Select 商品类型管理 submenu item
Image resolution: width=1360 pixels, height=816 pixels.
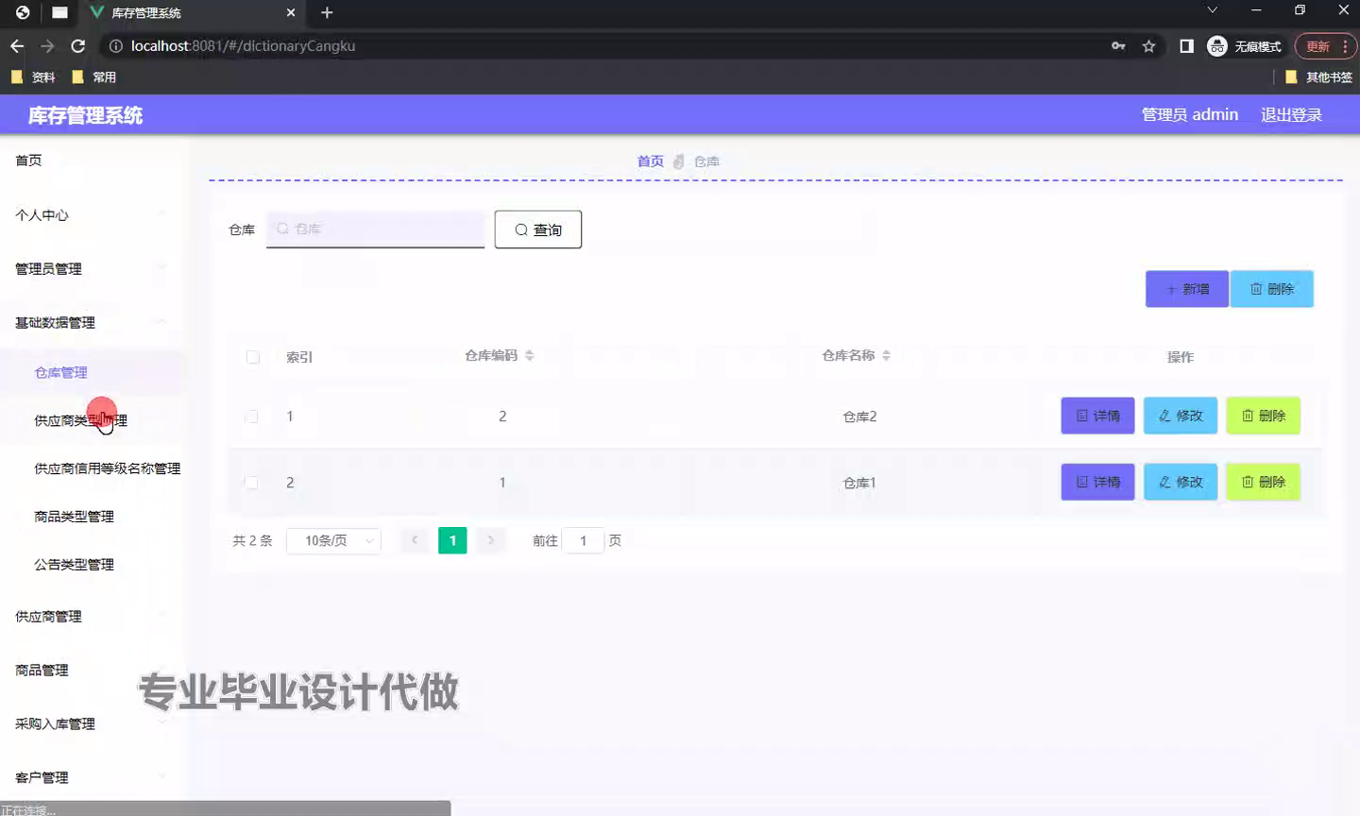93,517
